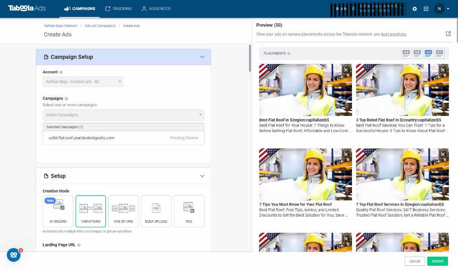Click title 'Best Flat Roof in ${region:capitalized}$'
Viewport: 458px width, 270px height.
(294, 120)
